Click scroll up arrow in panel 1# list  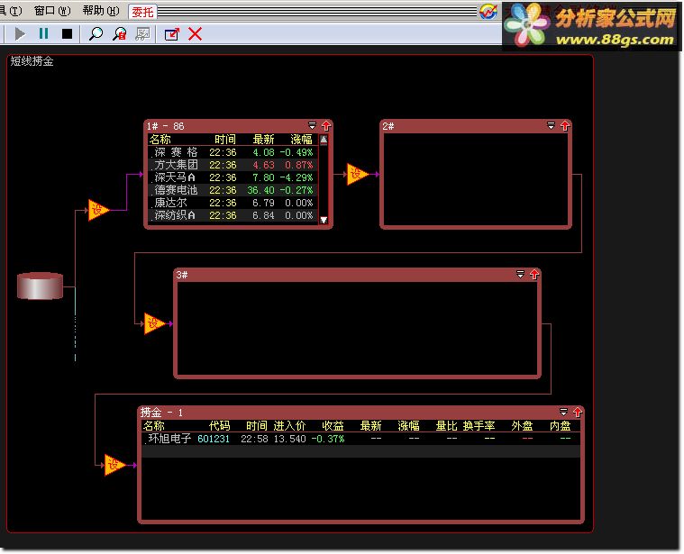[x=324, y=140]
